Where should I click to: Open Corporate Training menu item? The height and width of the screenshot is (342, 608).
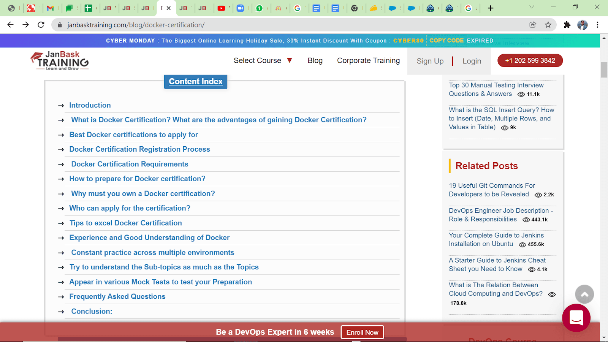368,60
